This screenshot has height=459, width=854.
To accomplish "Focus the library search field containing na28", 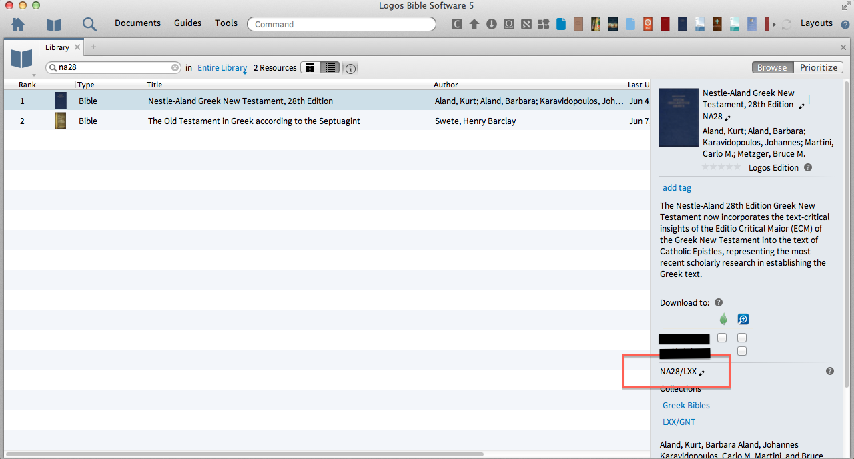I will (113, 67).
